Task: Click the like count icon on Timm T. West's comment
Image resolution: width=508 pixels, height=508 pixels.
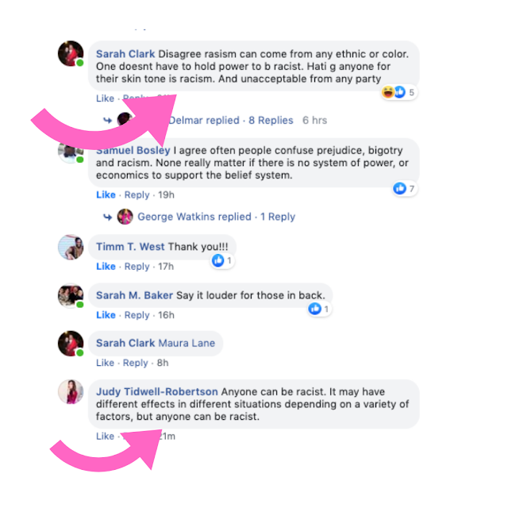Action: 218,260
